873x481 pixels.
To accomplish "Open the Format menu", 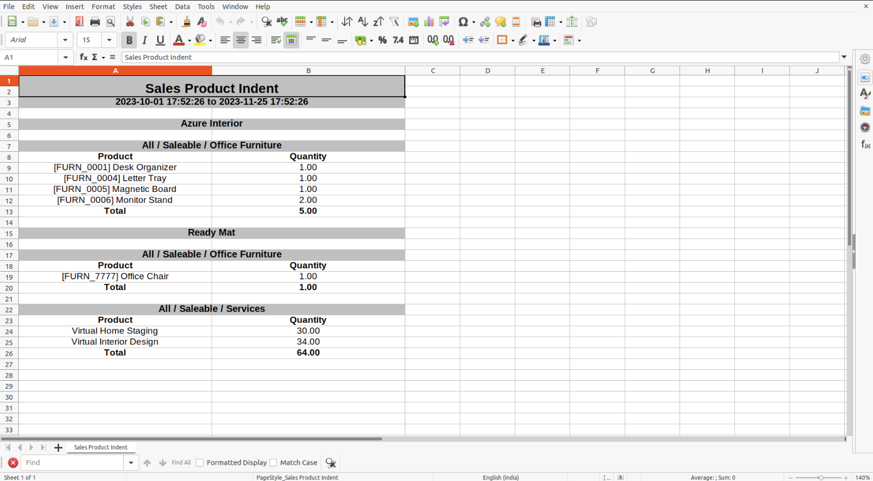I will (104, 7).
